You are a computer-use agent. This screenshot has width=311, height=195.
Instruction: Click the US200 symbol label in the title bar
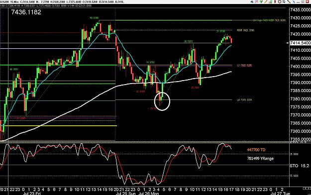tap(4, 2)
